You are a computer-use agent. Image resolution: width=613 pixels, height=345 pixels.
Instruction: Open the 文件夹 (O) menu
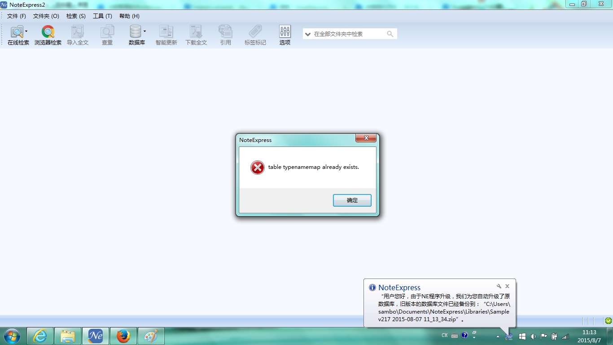pos(46,16)
